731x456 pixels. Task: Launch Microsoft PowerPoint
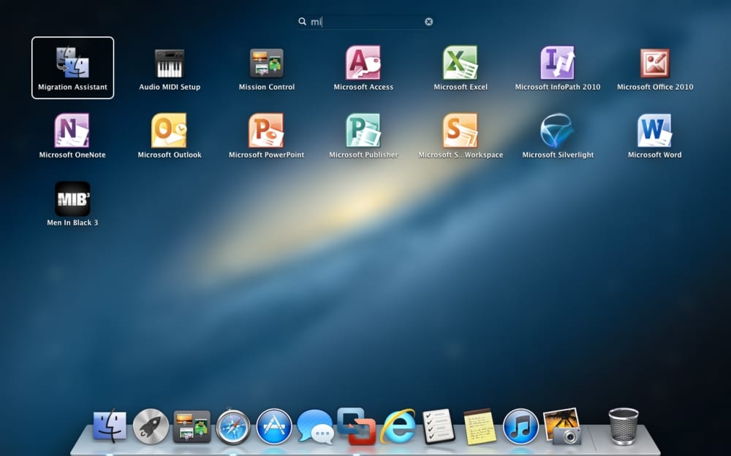266,131
